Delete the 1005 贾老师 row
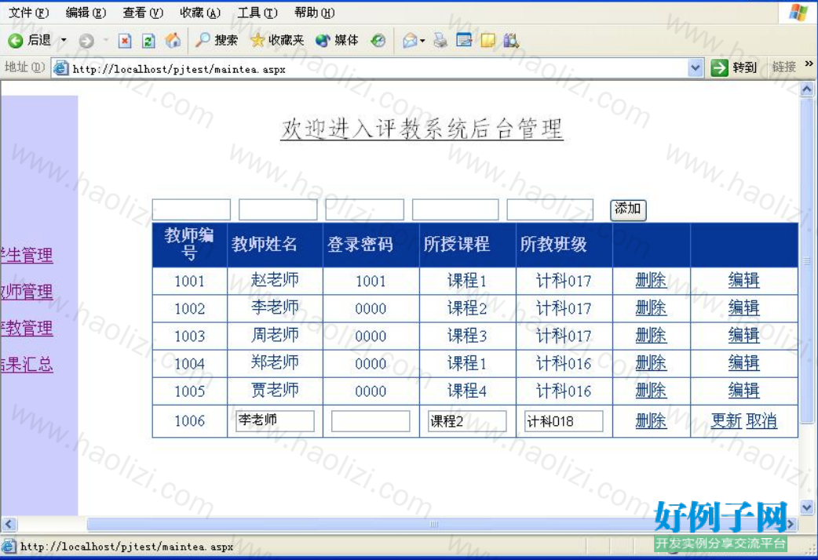Viewport: 818px width, 560px height. tap(651, 391)
